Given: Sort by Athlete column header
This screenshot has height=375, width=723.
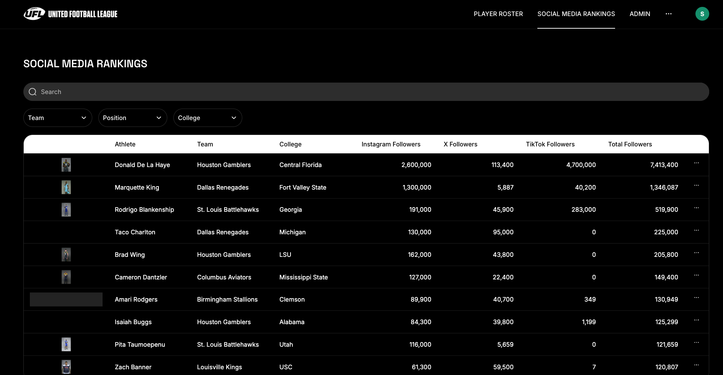Looking at the screenshot, I should [125, 144].
